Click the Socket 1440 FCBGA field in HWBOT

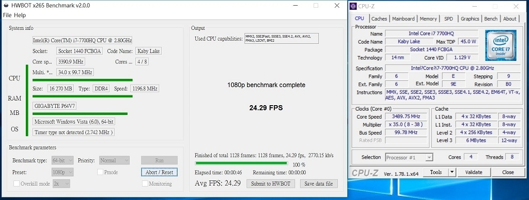[x=79, y=51]
